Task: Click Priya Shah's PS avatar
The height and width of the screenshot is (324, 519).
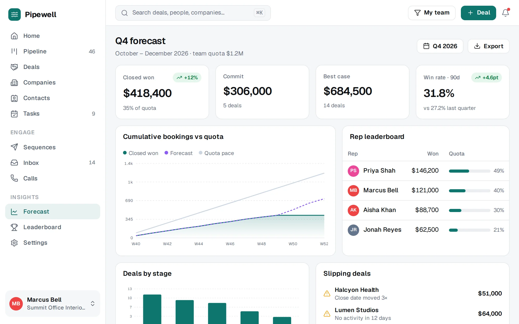Action: tap(353, 171)
